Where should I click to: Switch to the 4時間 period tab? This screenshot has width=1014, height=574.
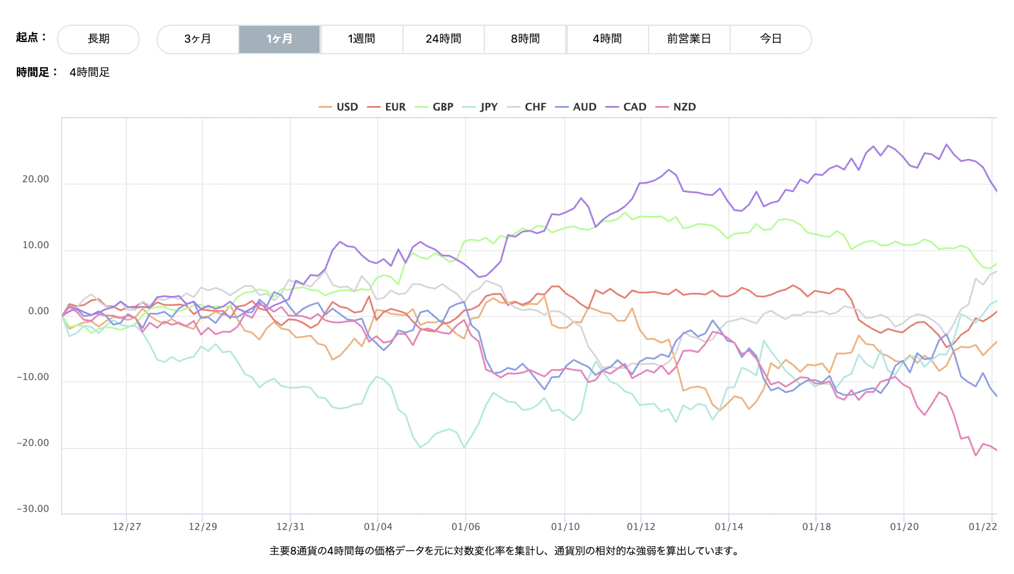coord(607,39)
